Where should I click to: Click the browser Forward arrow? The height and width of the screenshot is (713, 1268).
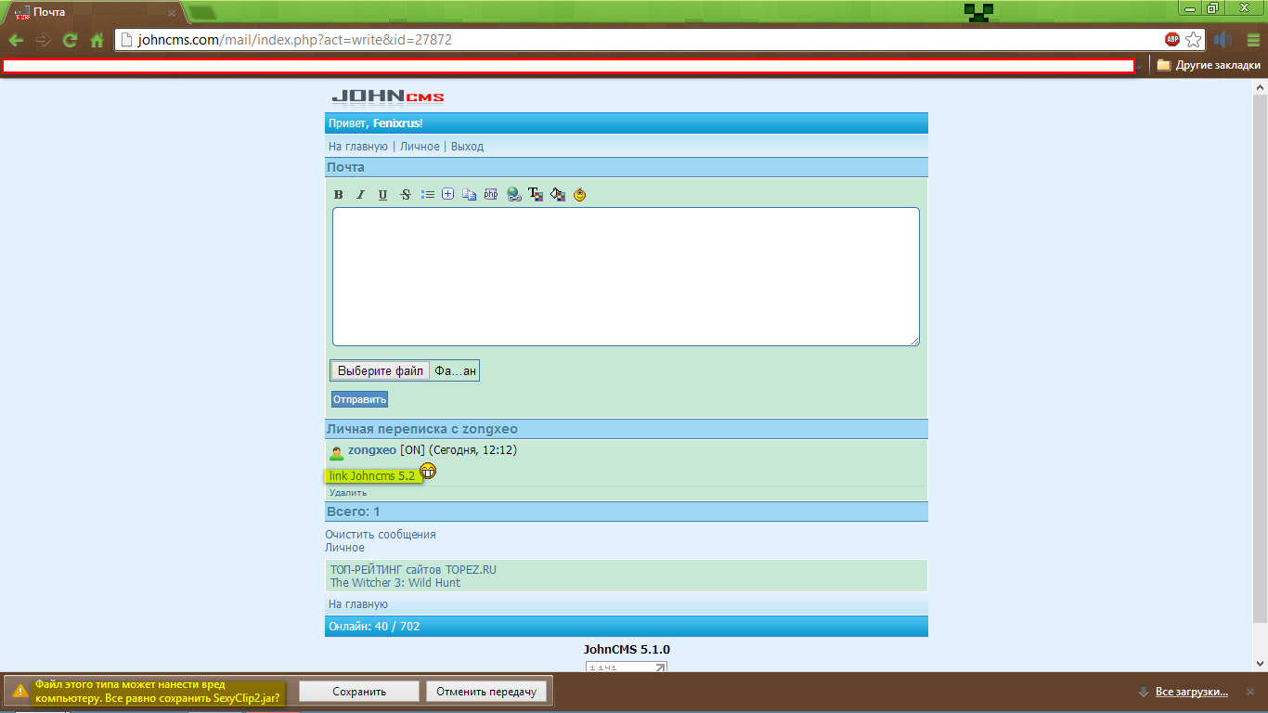pos(43,40)
